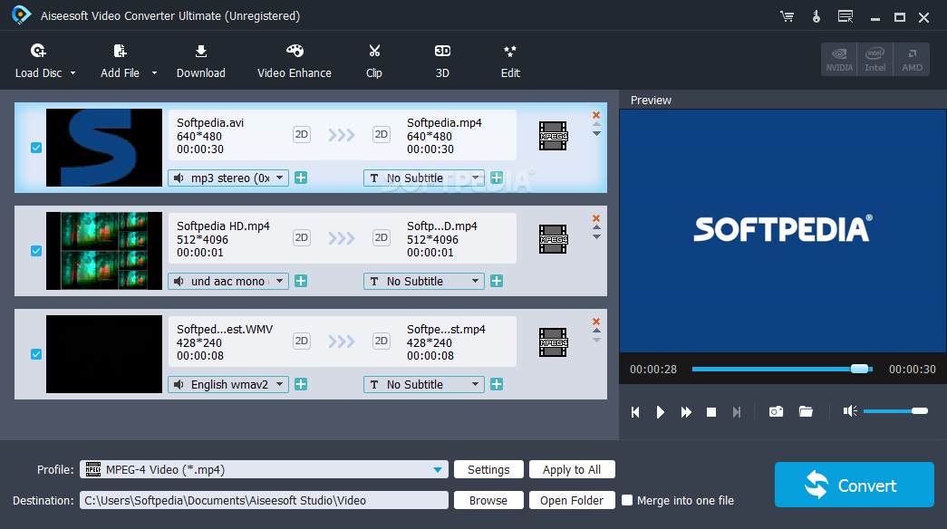Enable Merge into one file

click(x=627, y=500)
